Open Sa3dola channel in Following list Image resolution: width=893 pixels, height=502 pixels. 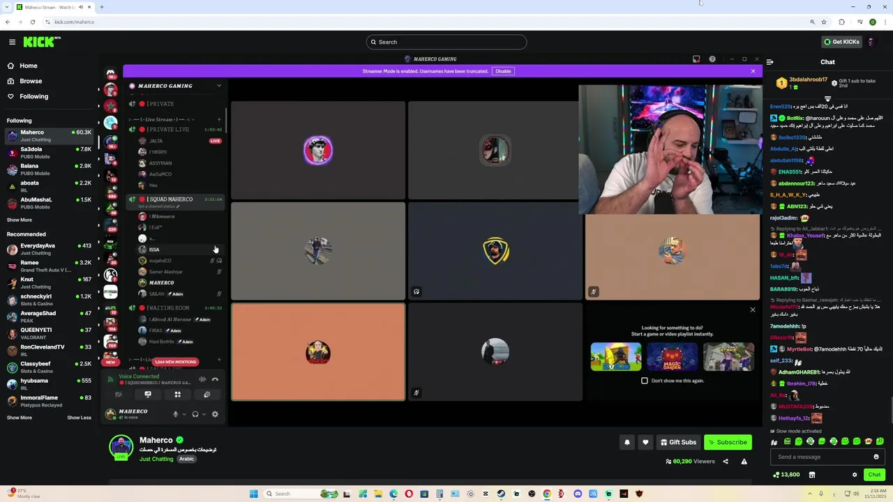49,152
